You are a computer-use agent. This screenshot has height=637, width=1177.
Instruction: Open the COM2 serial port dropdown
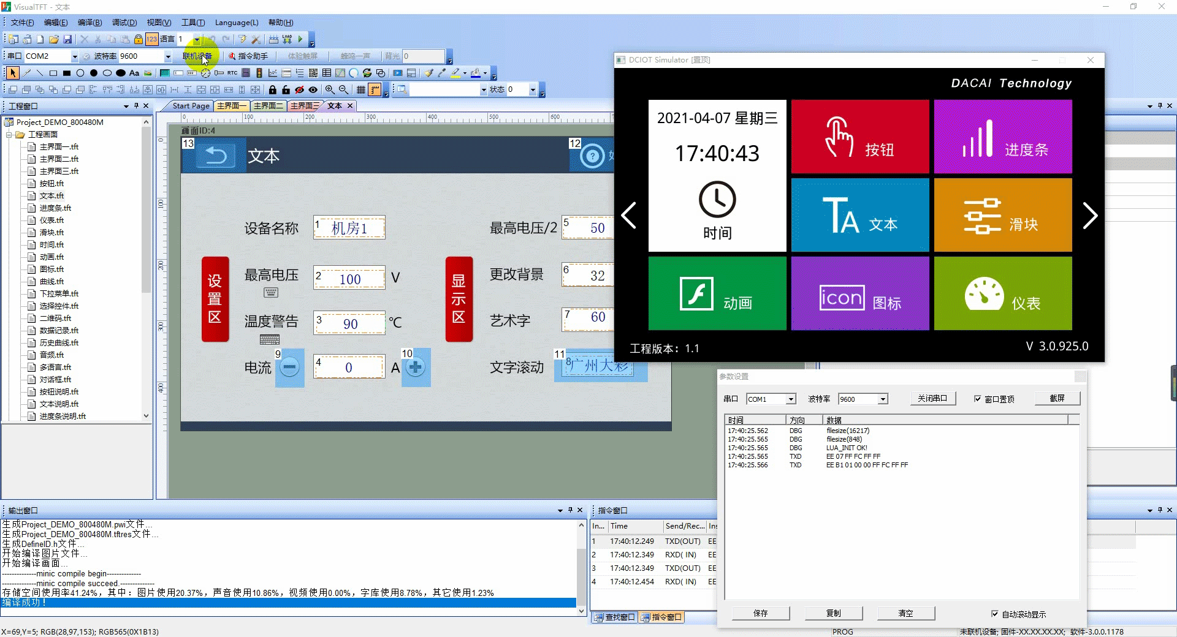click(x=75, y=56)
